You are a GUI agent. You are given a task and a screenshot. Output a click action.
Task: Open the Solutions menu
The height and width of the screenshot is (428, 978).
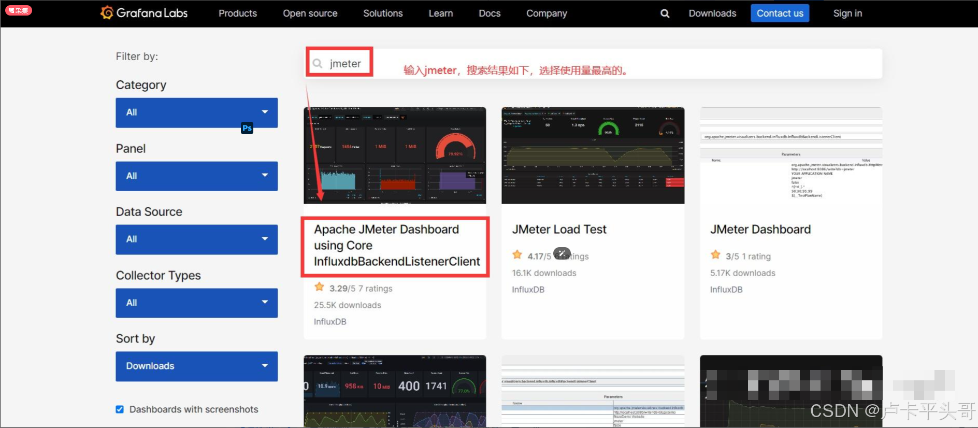coord(383,13)
